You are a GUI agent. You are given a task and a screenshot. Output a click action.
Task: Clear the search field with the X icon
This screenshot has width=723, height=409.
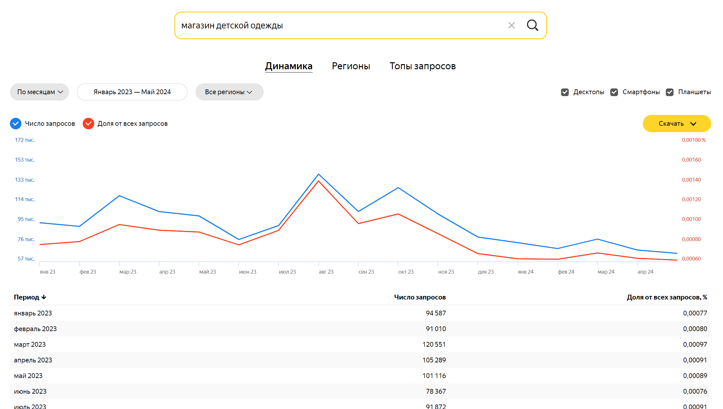tap(512, 25)
